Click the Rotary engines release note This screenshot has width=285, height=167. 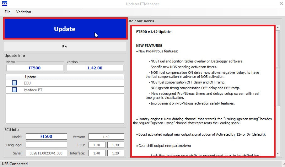pos(202,121)
